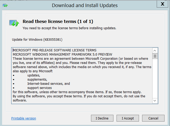Click the 'supplements,' bullet in license text
This screenshot has height=126, width=170.
pos(37,79)
